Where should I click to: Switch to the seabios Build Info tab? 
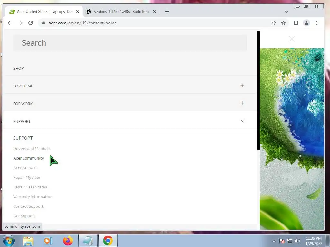[x=121, y=12]
